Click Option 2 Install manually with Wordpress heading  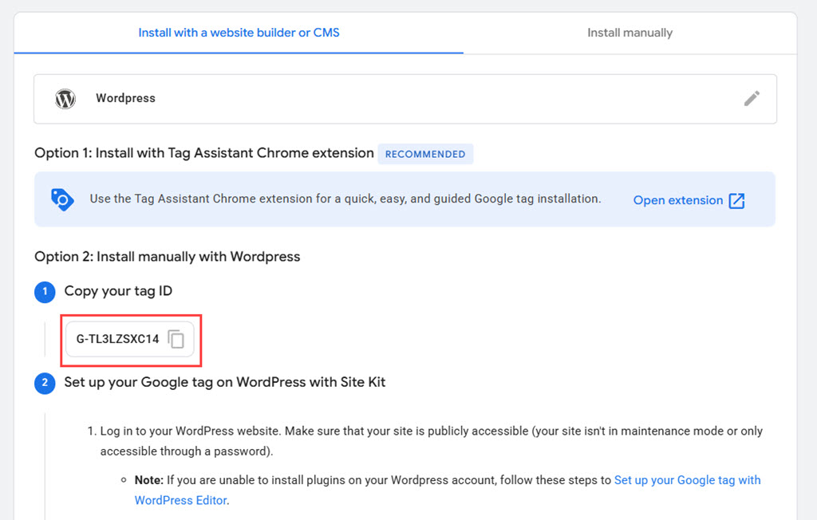click(168, 257)
